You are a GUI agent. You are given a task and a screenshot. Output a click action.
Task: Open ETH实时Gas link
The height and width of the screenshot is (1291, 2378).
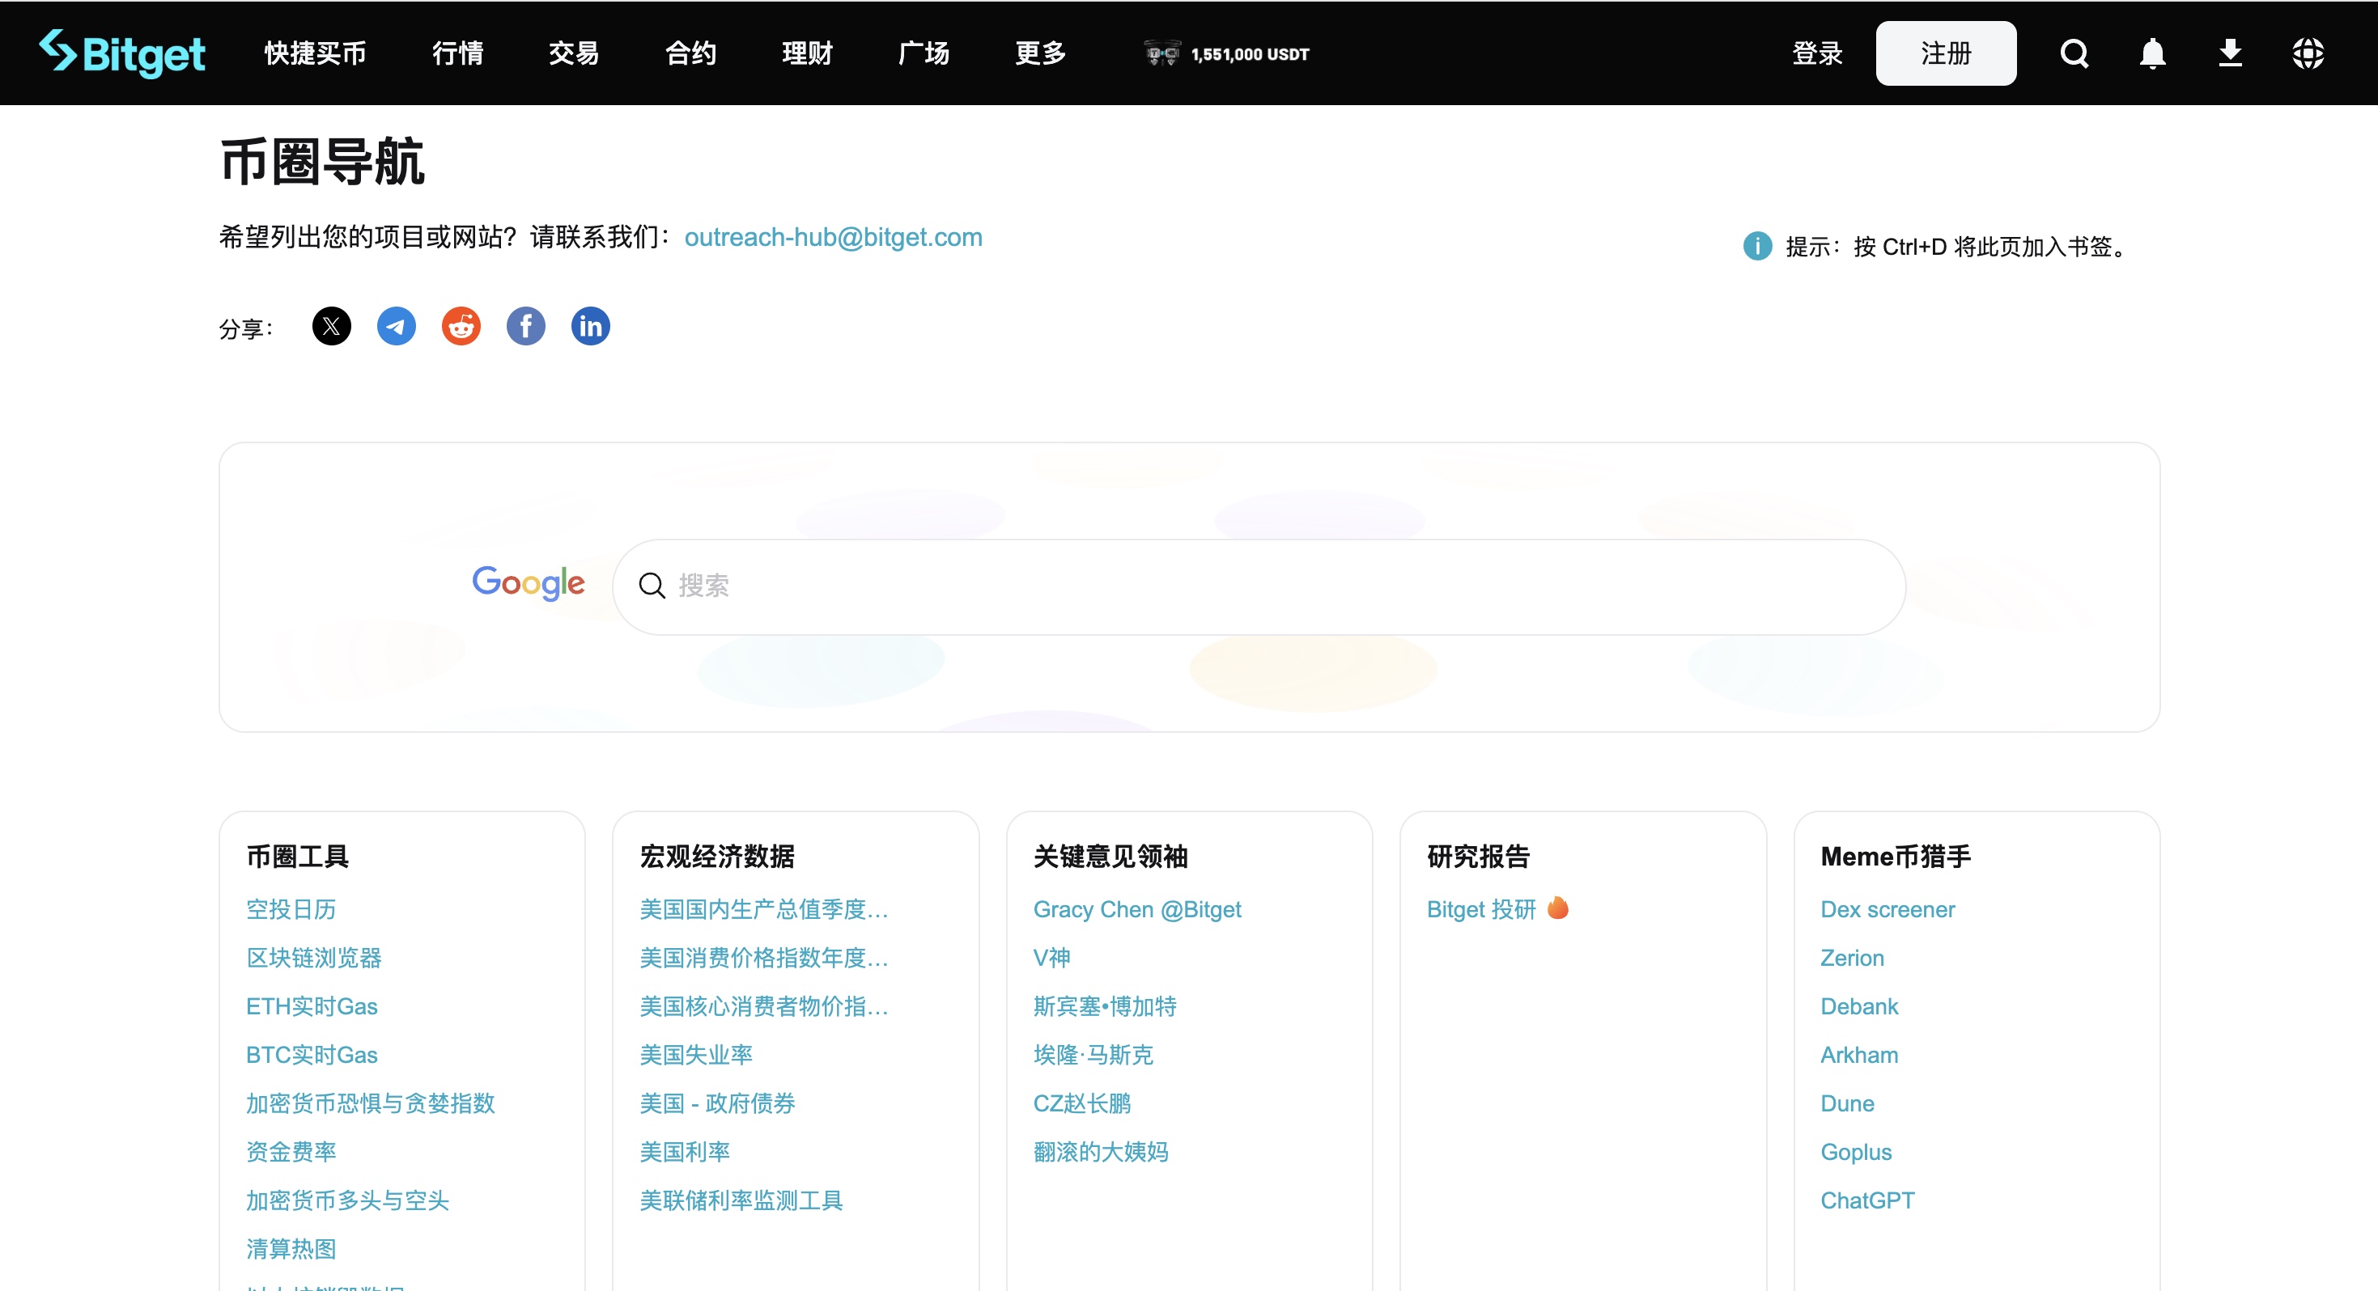(312, 1005)
